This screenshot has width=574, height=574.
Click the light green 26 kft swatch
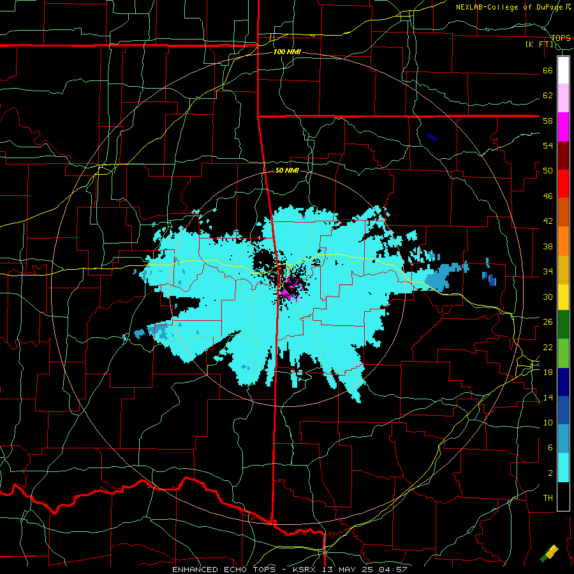[x=563, y=353]
